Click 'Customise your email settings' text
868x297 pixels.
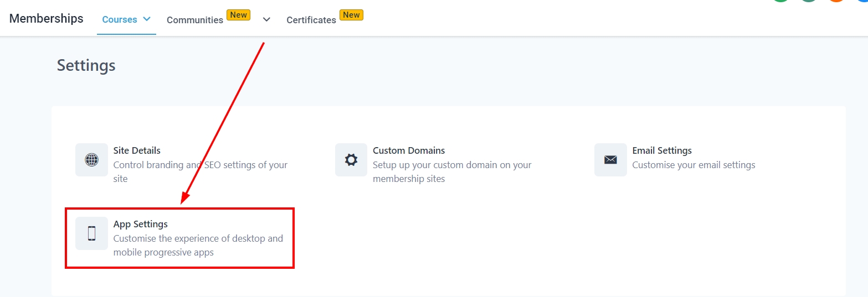pos(694,165)
